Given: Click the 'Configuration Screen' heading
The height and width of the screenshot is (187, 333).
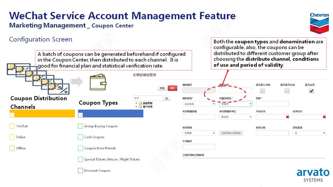Looking at the screenshot, I should (x=40, y=39).
